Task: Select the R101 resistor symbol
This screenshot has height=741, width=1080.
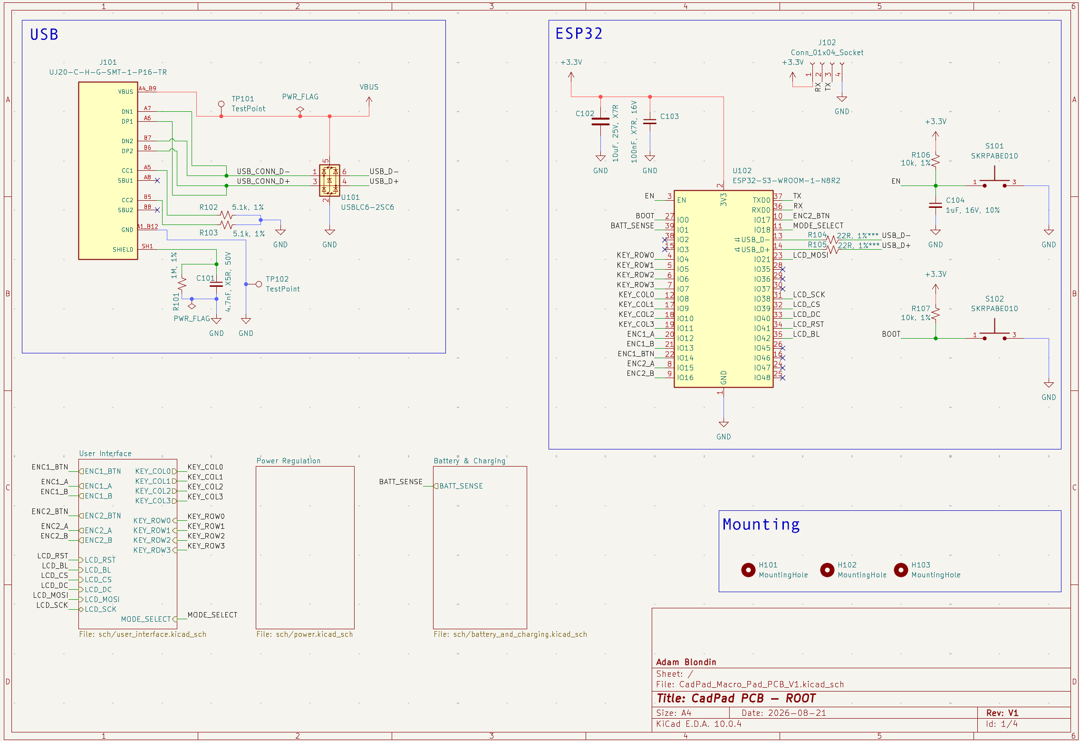Action: coord(182,284)
